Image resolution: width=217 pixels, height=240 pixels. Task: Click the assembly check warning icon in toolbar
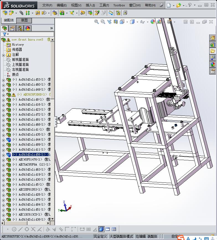coord(118,13)
